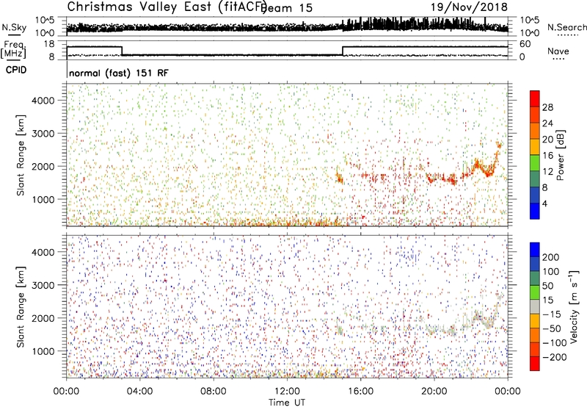Click the '200' tick on the velocity colorbar
587x407 pixels.
(x=551, y=257)
